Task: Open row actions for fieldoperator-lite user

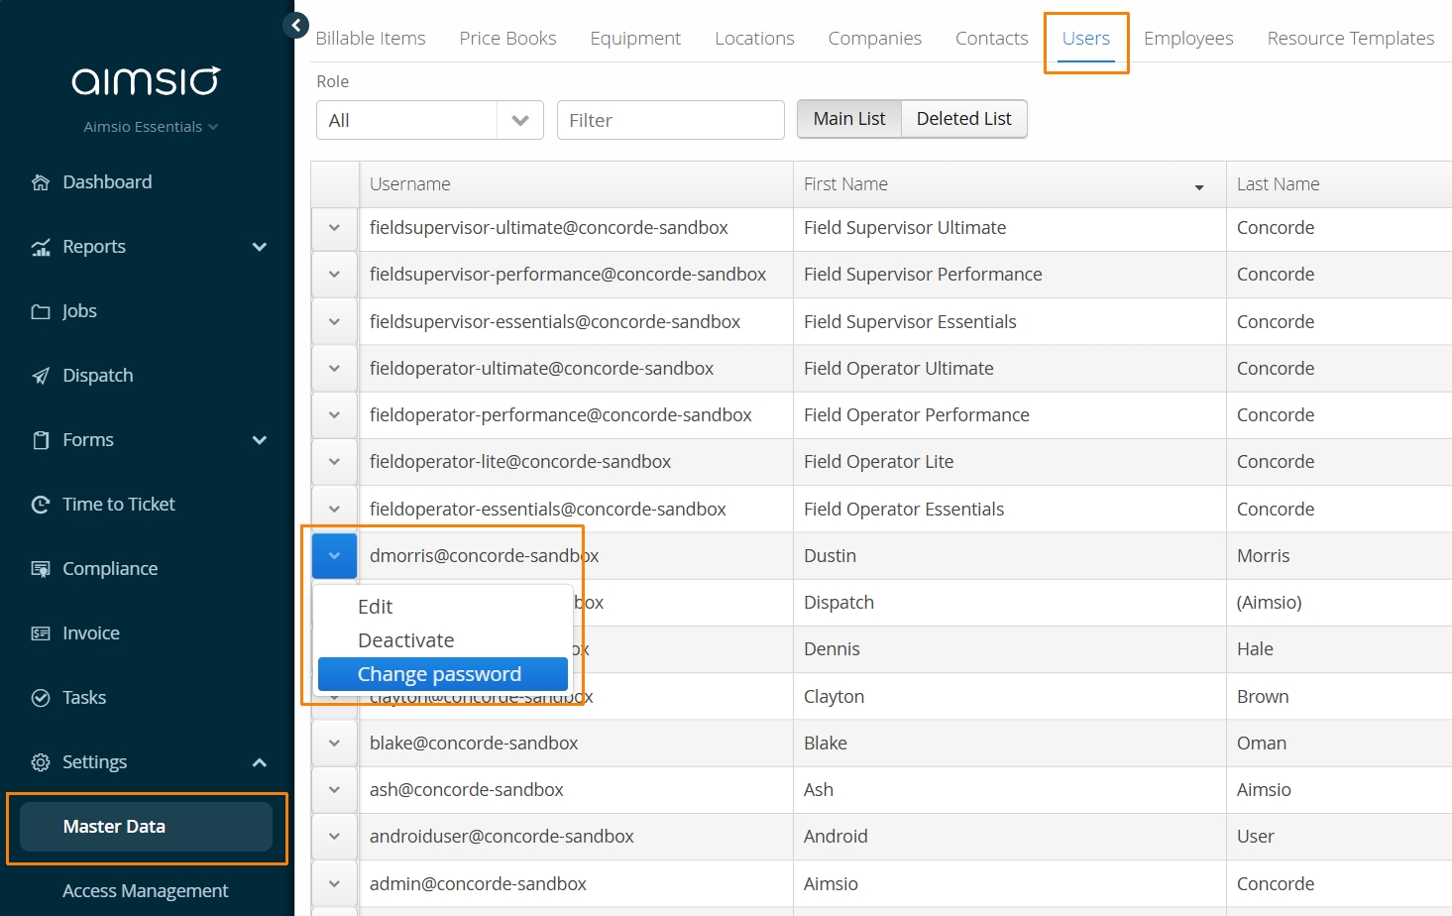Action: pos(335,462)
